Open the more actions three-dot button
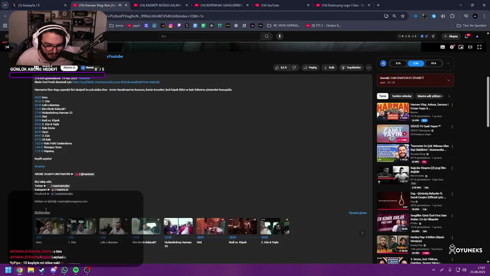This screenshot has height=276, width=490. pos(369,67)
